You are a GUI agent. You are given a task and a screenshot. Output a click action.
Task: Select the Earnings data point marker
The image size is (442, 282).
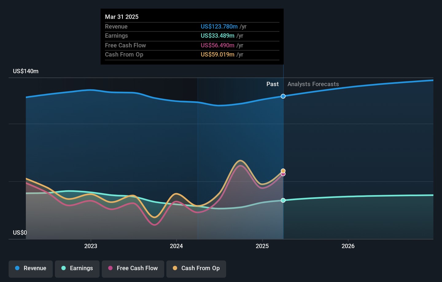click(283, 200)
